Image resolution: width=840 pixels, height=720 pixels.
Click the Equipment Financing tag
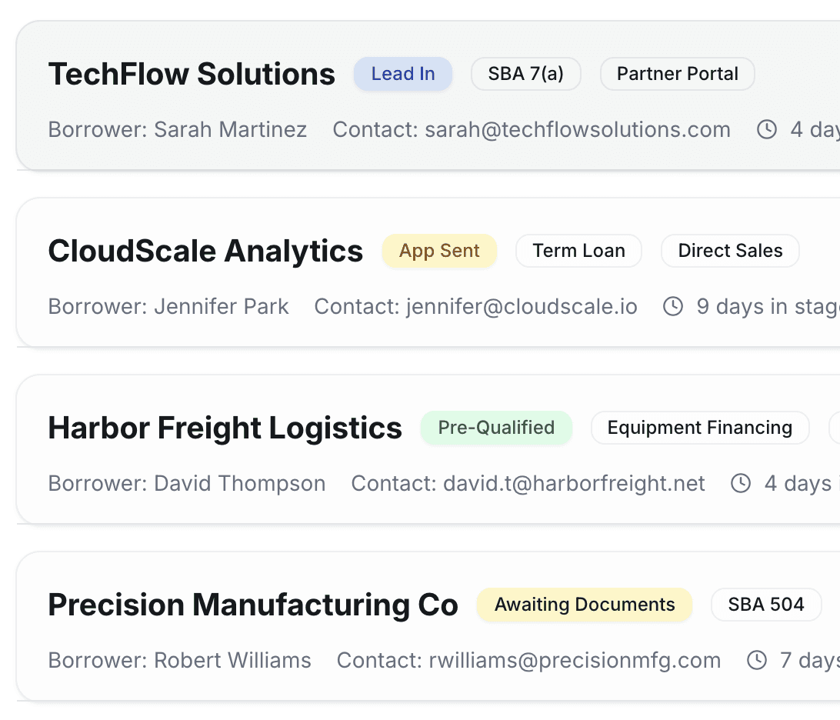(700, 428)
